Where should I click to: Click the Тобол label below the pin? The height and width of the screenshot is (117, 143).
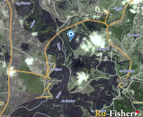click(x=59, y=46)
